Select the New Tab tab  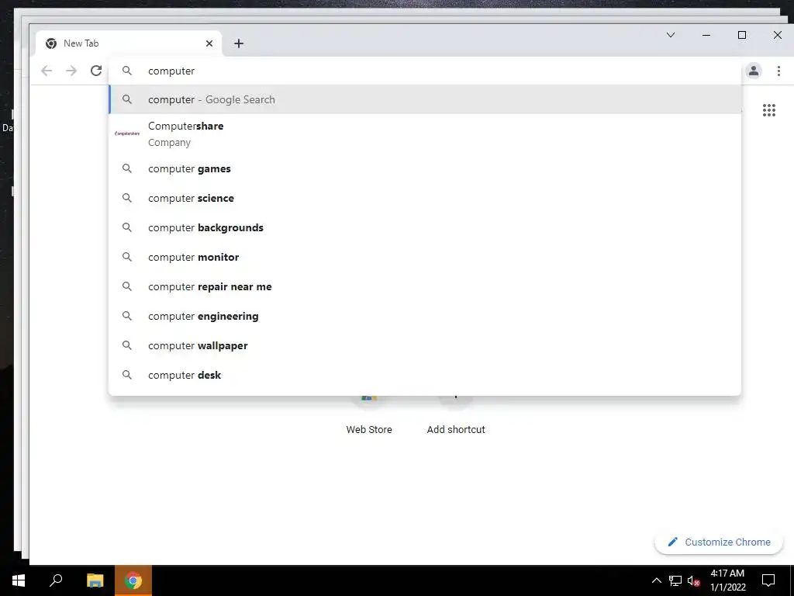[129, 43]
